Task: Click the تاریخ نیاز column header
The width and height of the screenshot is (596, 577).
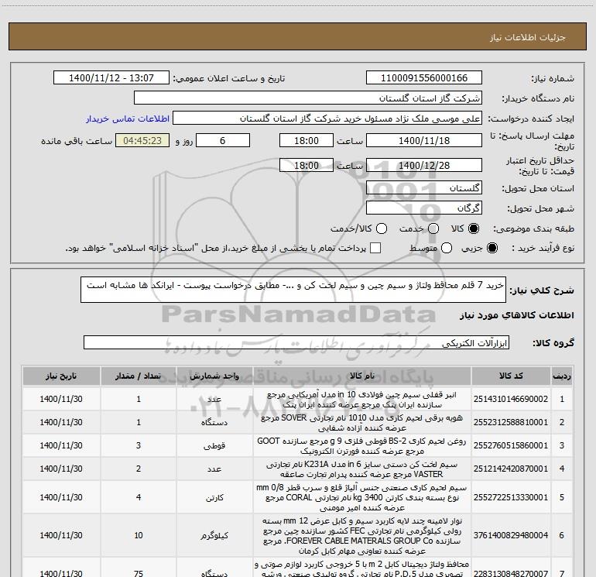Action: click(x=61, y=376)
